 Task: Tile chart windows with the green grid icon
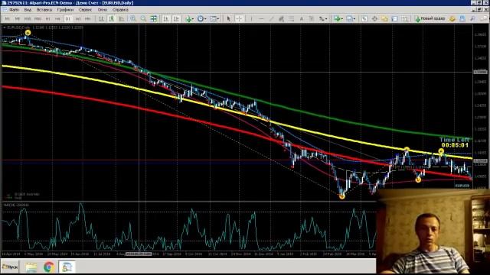(153, 18)
